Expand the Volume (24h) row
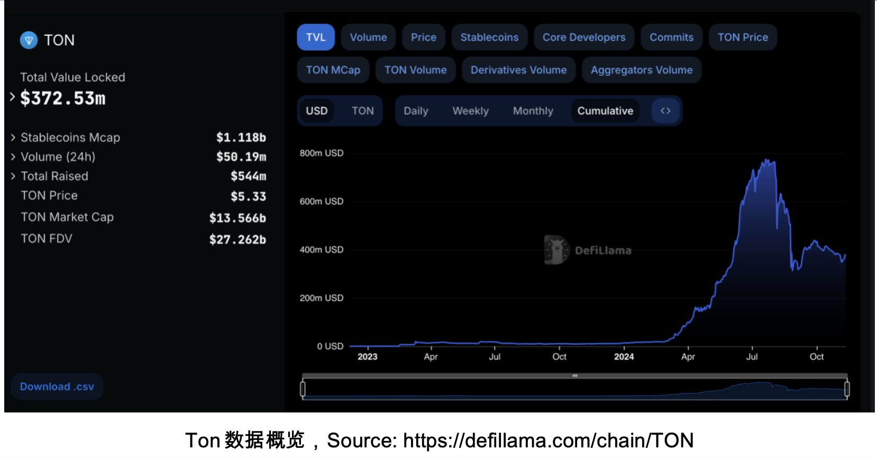The width and height of the screenshot is (877, 459). [x=13, y=157]
